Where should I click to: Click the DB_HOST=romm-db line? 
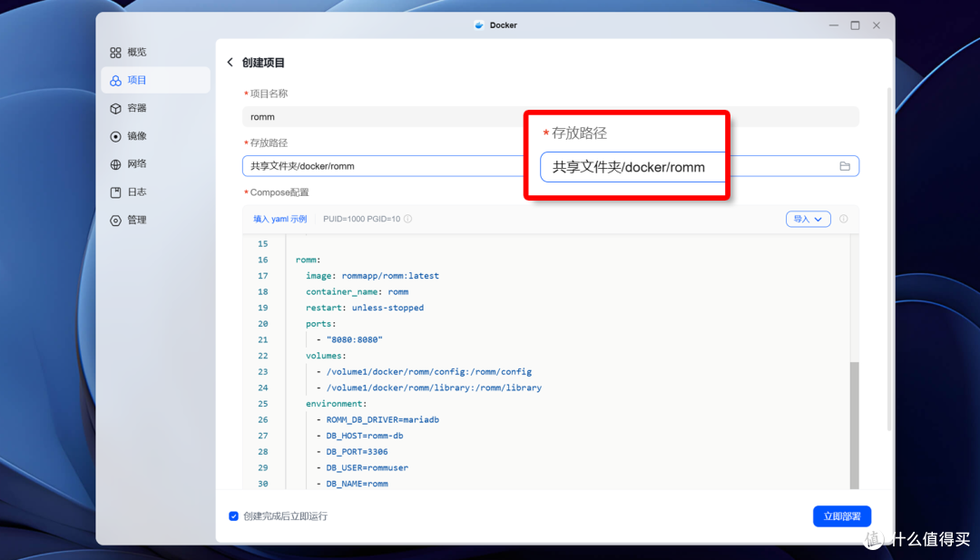pos(365,436)
